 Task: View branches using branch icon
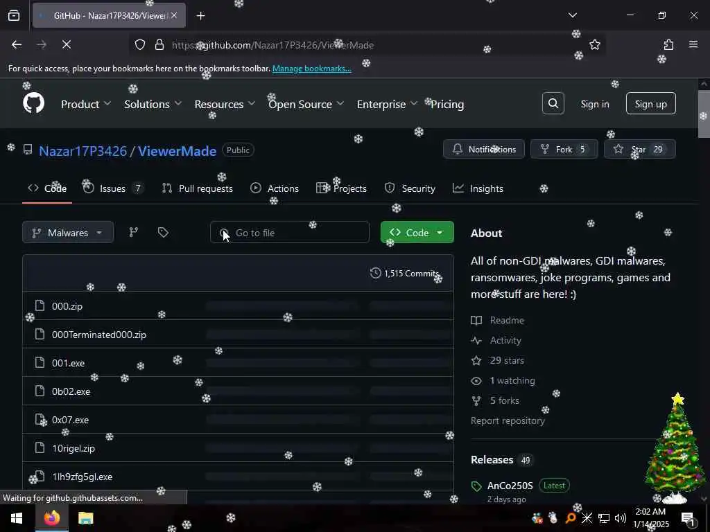(134, 233)
